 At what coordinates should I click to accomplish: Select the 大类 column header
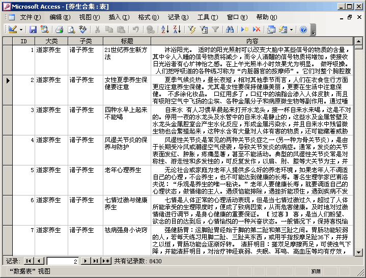pyautogui.click(x=51, y=41)
